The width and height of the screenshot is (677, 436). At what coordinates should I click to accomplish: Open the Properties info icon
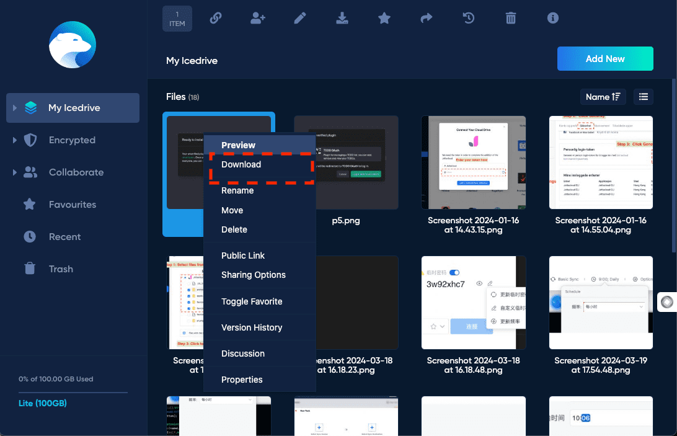click(x=552, y=18)
